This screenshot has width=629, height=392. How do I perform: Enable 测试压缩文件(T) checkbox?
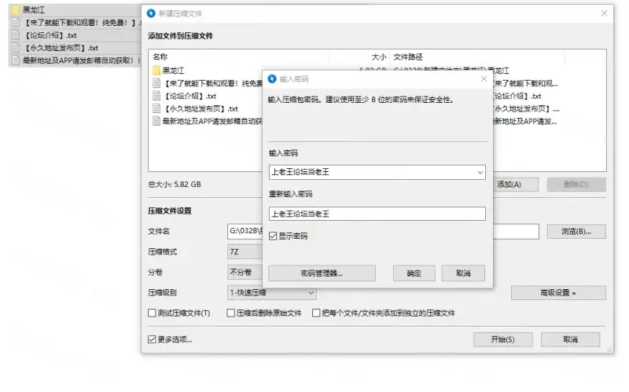click(x=152, y=313)
